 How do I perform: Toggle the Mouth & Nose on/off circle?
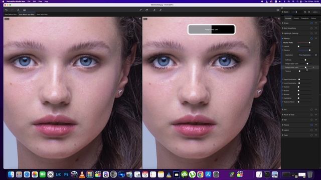tap(311, 114)
